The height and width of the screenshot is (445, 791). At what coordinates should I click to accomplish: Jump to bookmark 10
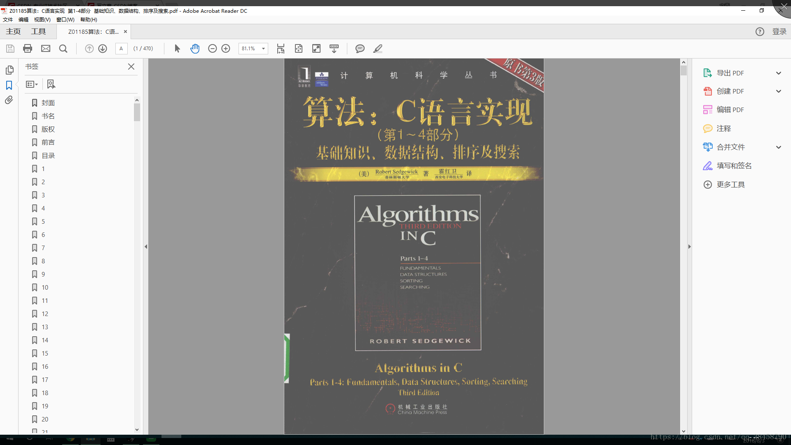[44, 287]
